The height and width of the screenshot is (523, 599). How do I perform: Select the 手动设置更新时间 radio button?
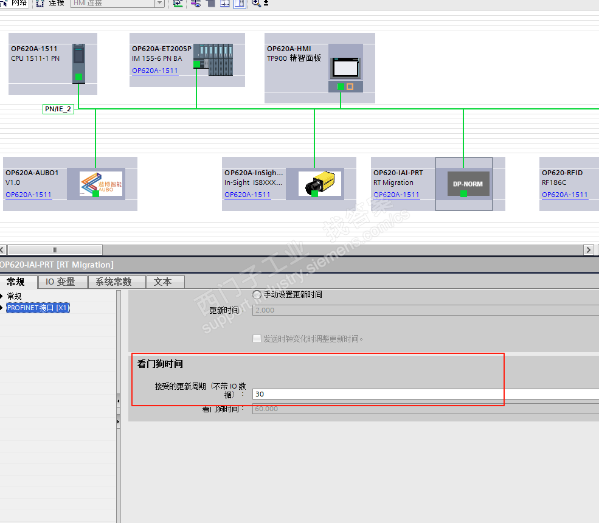point(257,294)
